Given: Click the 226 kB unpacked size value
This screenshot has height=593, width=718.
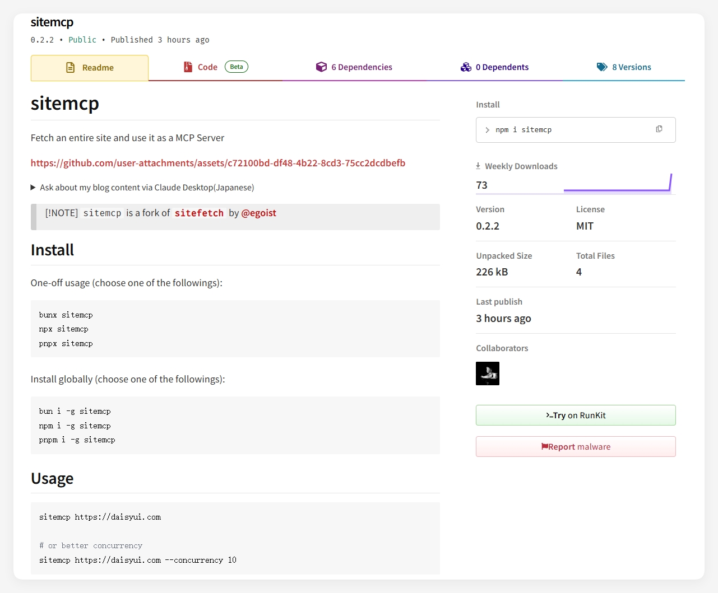Looking at the screenshot, I should (492, 272).
